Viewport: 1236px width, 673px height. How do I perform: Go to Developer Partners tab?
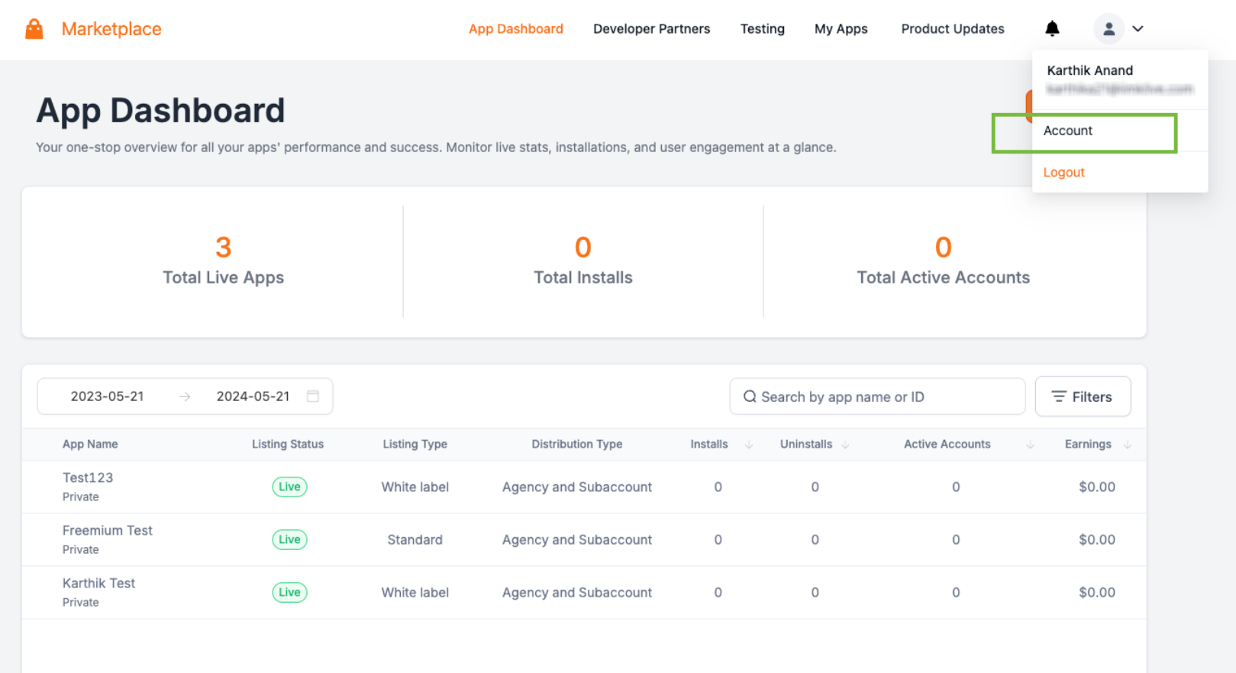tap(651, 29)
